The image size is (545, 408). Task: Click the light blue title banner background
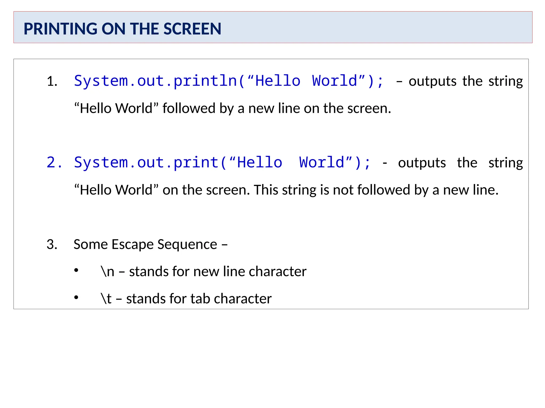click(373, 27)
